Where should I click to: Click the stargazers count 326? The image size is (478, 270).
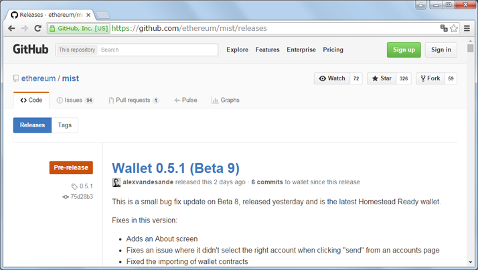coord(404,78)
